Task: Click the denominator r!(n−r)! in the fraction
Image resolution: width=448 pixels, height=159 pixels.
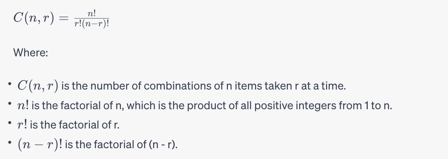Action: (x=92, y=24)
